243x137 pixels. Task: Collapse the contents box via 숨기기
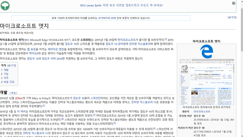(12, 65)
